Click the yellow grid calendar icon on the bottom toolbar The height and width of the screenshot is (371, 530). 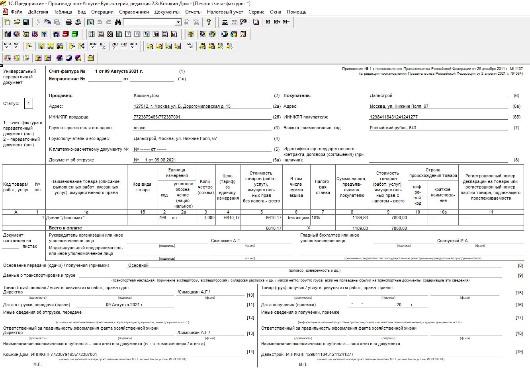point(90,58)
